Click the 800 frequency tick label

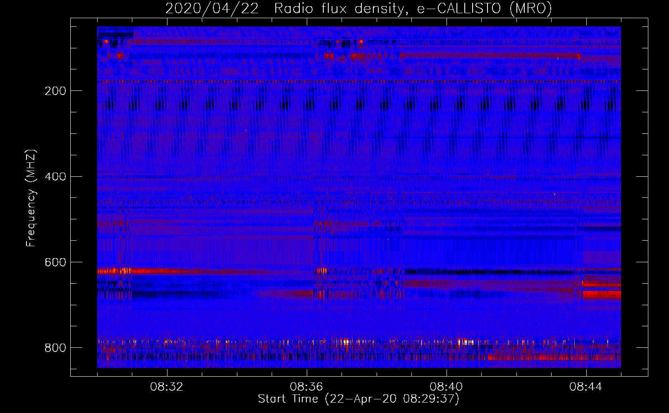click(55, 348)
